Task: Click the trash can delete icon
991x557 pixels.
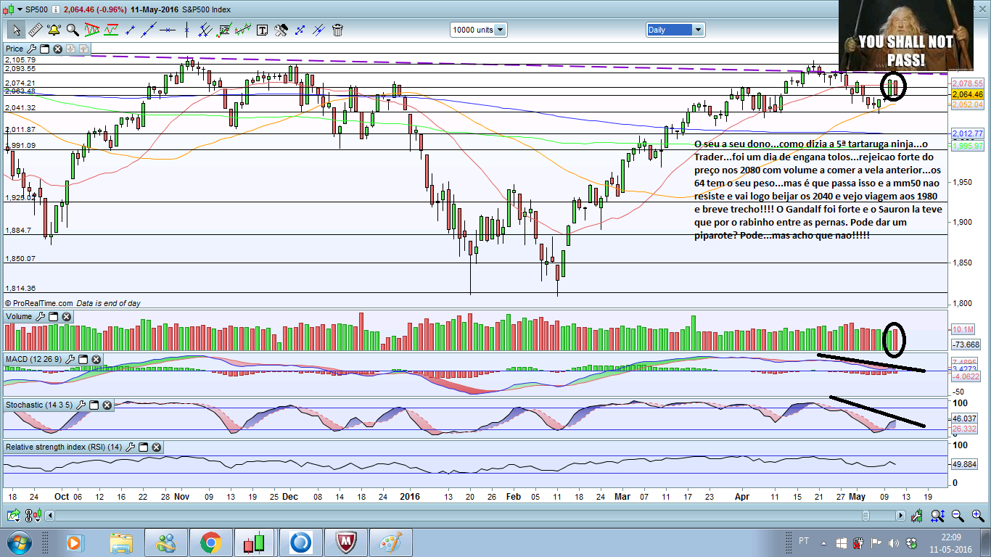Action: point(337,30)
